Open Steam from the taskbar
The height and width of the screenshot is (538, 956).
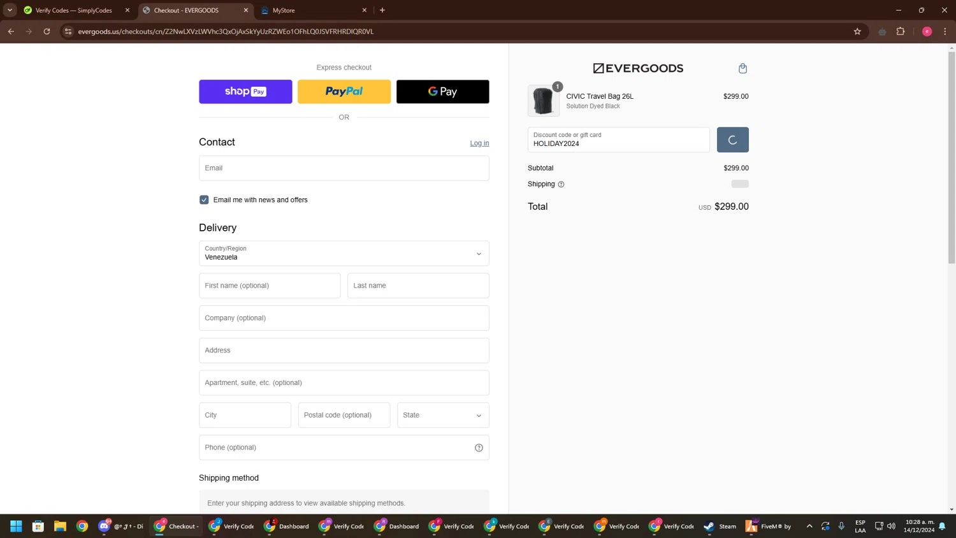(720, 526)
